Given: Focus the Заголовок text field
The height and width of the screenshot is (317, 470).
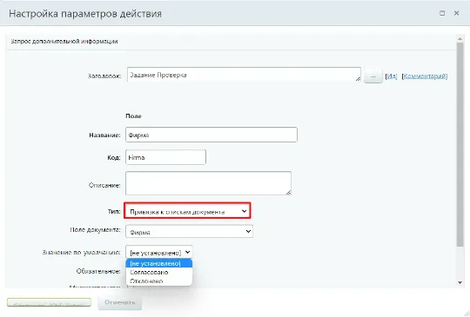Looking at the screenshot, I should (x=244, y=75).
